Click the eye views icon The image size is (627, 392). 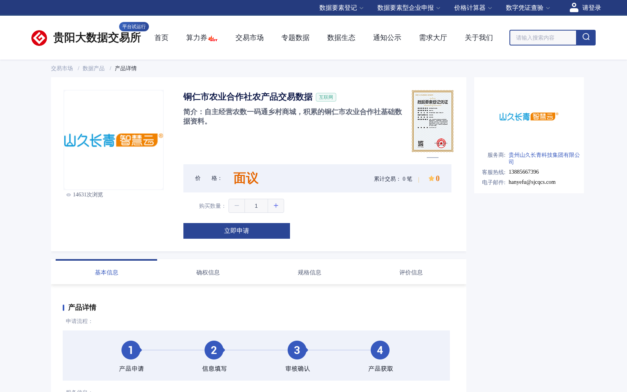tap(69, 195)
